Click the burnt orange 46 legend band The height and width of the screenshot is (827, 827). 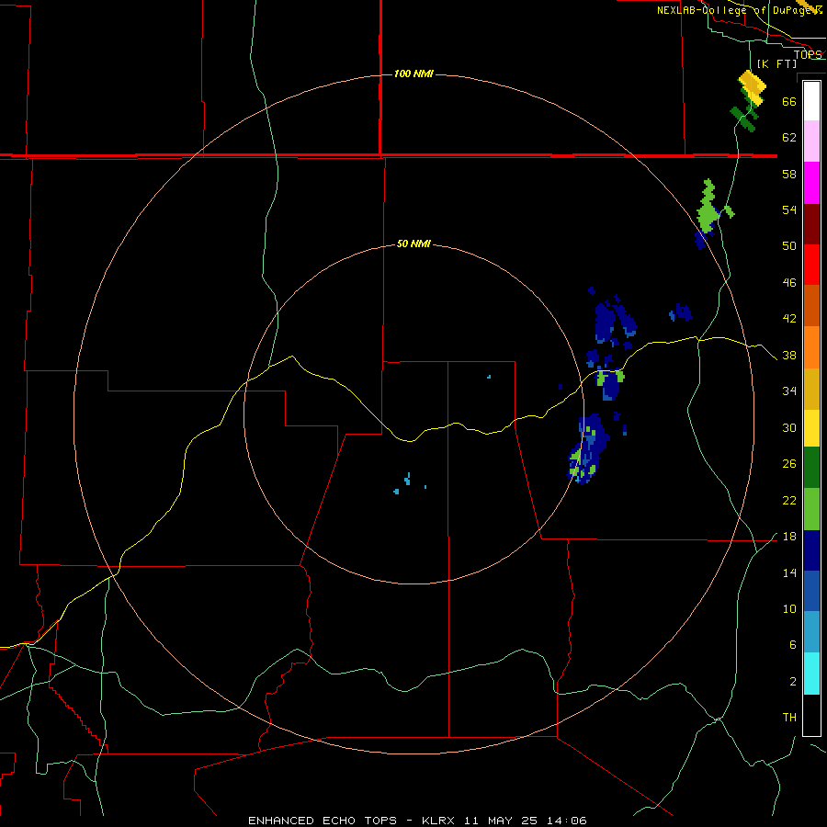tap(811, 305)
